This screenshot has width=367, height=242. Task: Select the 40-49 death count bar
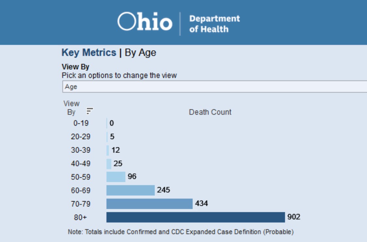click(109, 164)
